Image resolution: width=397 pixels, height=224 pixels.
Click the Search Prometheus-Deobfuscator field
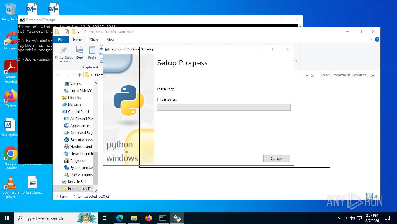(x=347, y=75)
